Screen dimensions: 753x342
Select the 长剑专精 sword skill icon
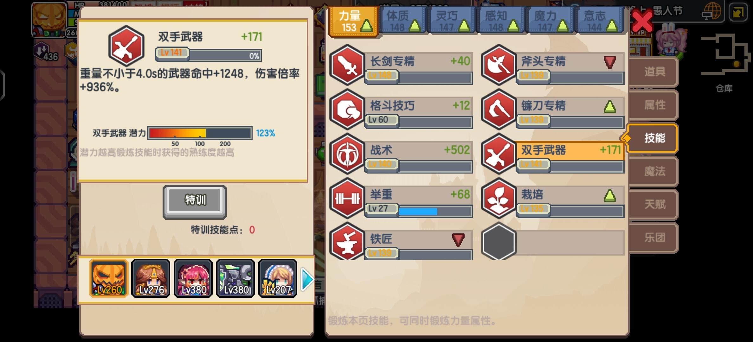pos(347,65)
